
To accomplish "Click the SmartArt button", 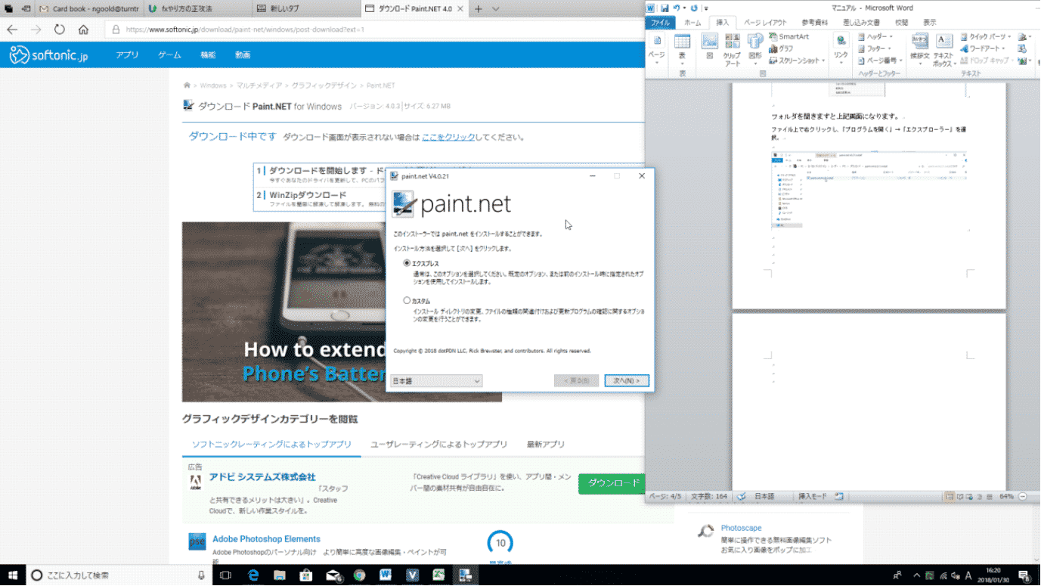I will click(788, 36).
